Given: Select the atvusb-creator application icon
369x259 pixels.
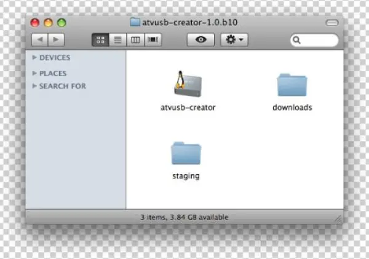Looking at the screenshot, I should [x=188, y=84].
